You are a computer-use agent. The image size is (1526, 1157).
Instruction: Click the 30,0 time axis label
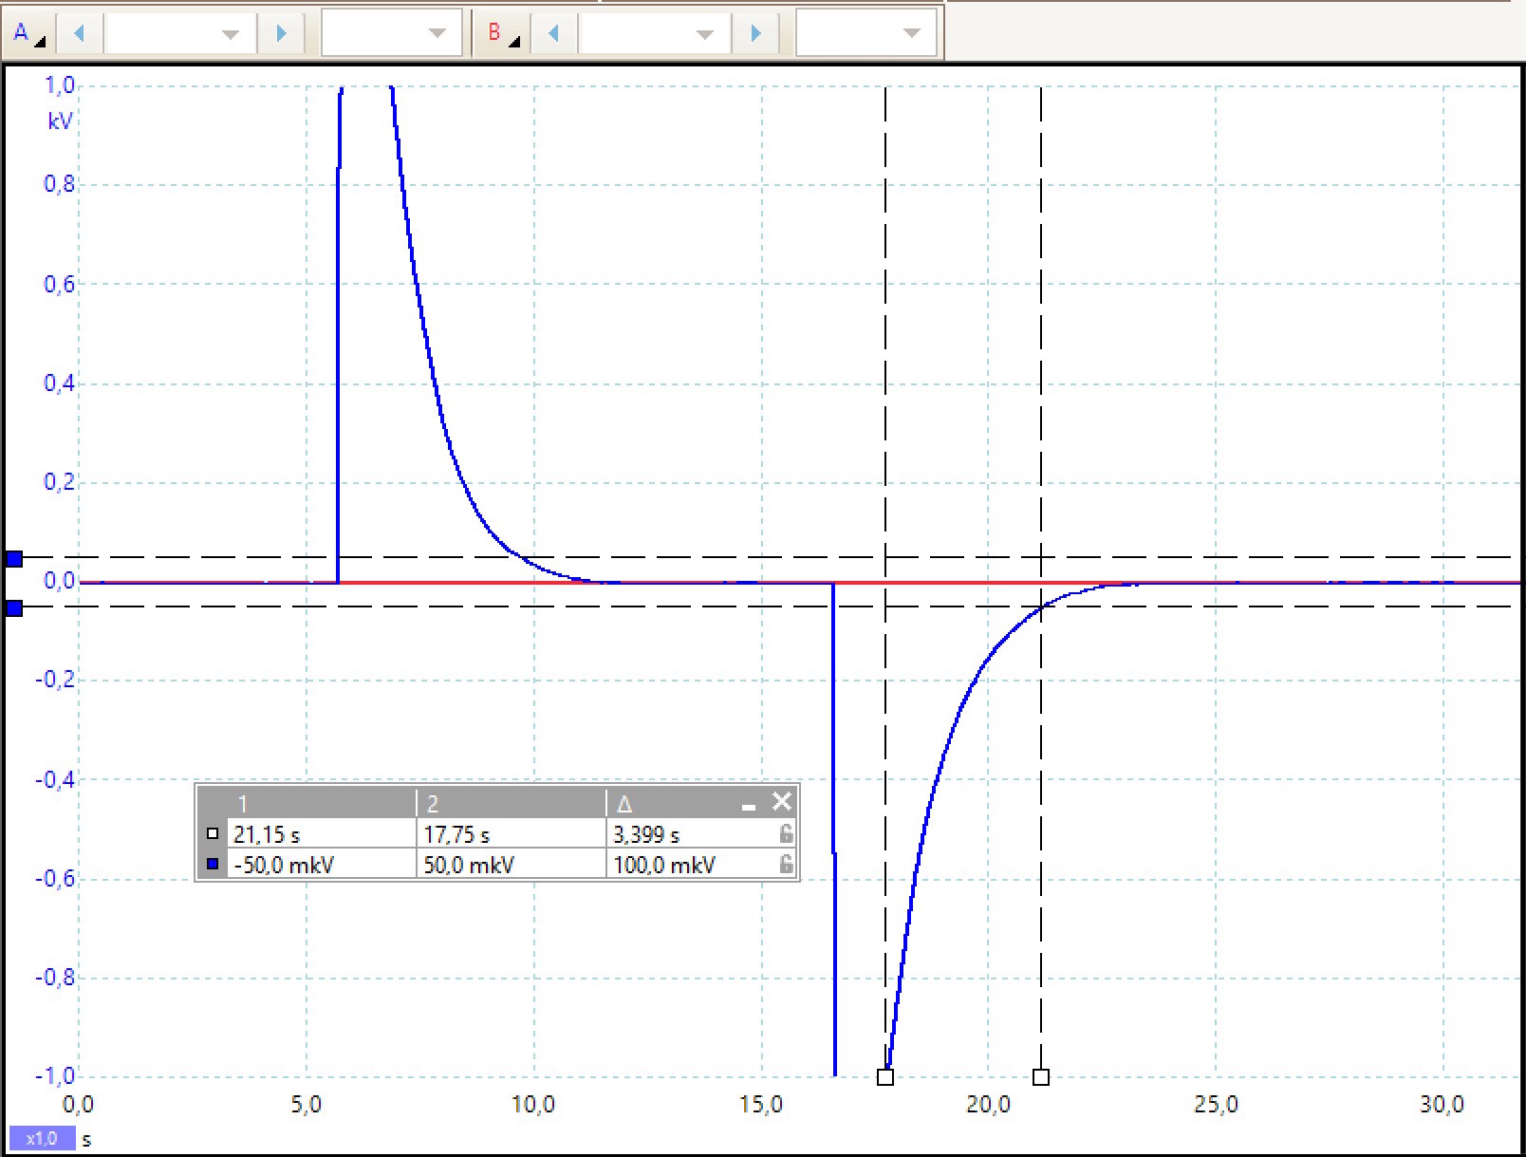tap(1442, 1105)
